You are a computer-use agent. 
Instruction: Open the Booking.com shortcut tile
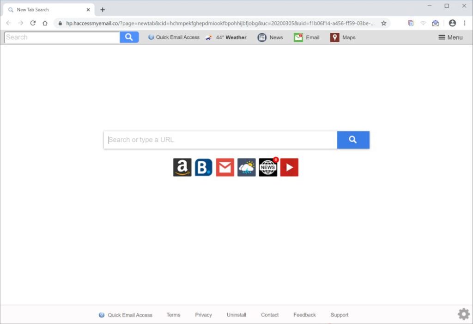204,167
